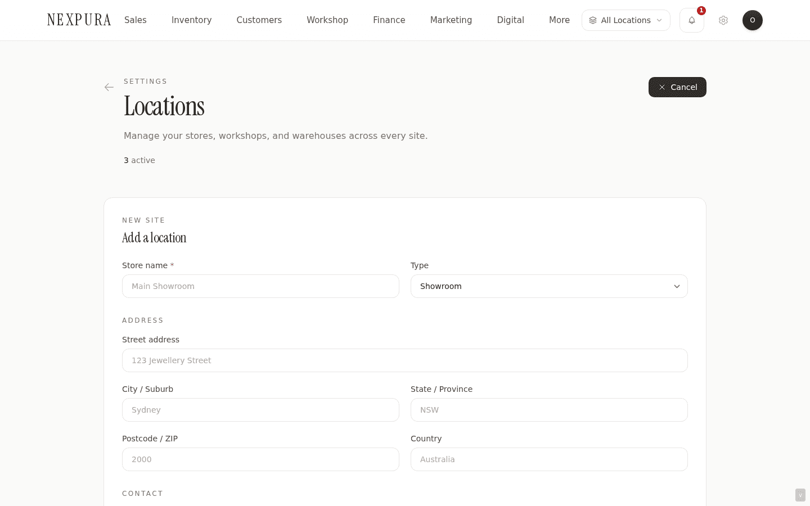Viewport: 810px width, 506px height.
Task: Open the Digital menu
Action: [x=511, y=20]
